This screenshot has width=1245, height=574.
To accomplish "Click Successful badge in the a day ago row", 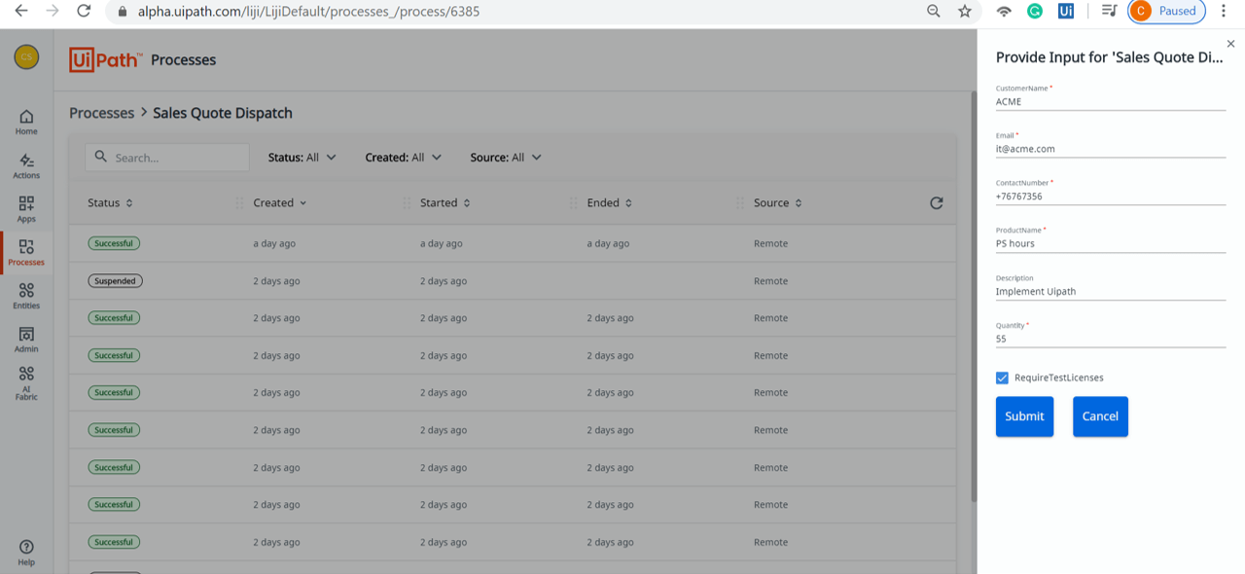I will 114,243.
